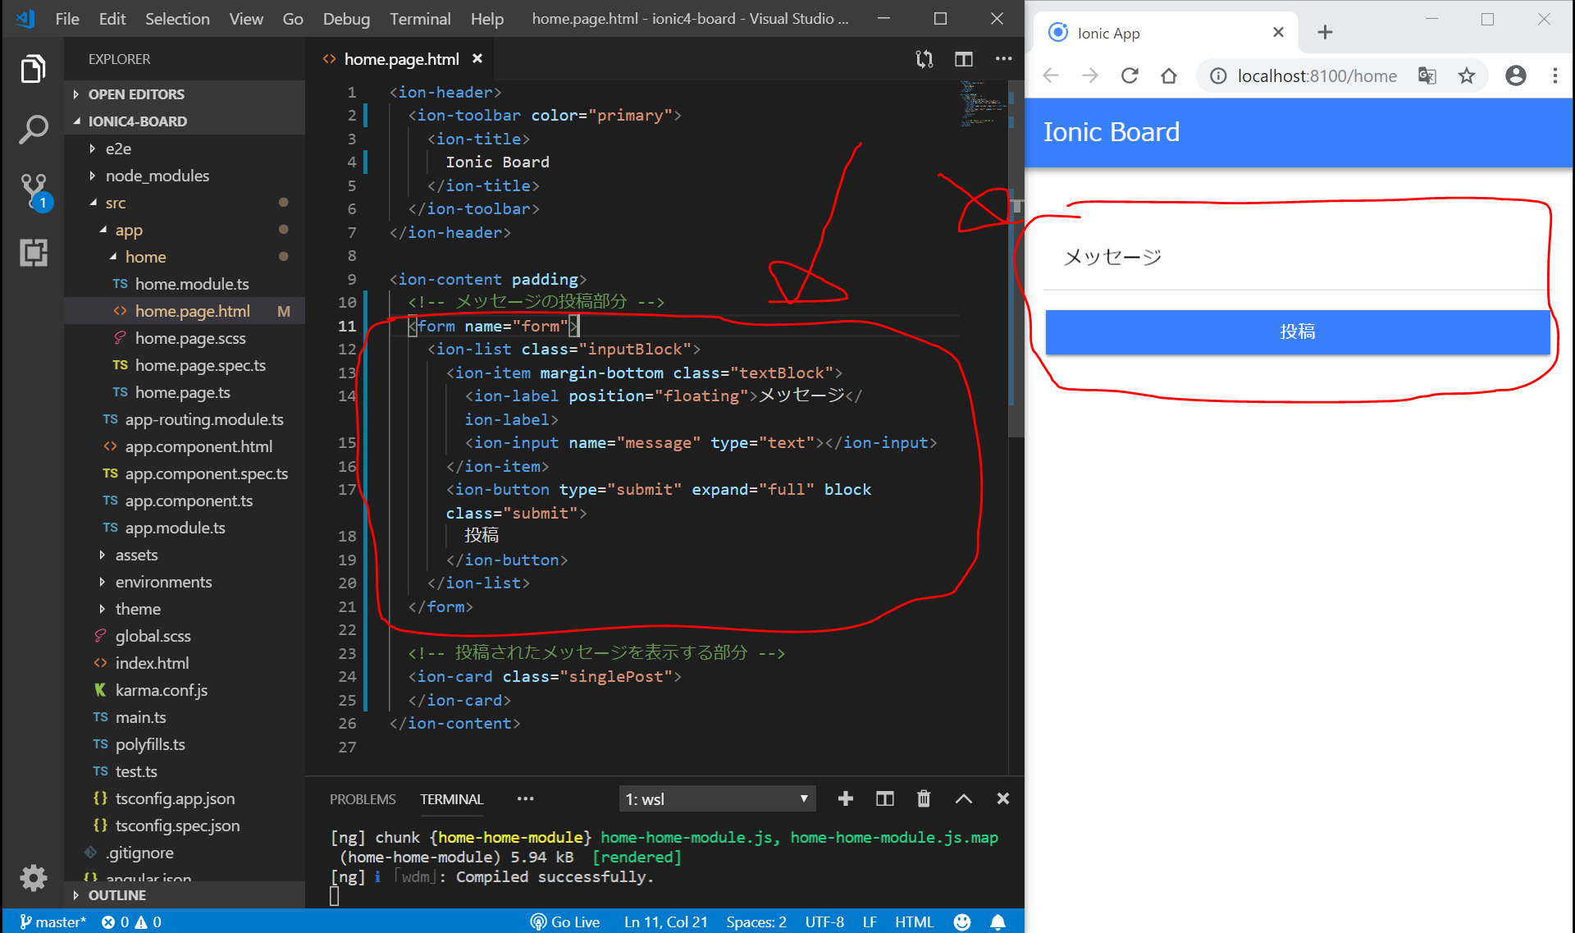Collapse the OPEN EDITORS section
1575x933 pixels.
point(135,94)
